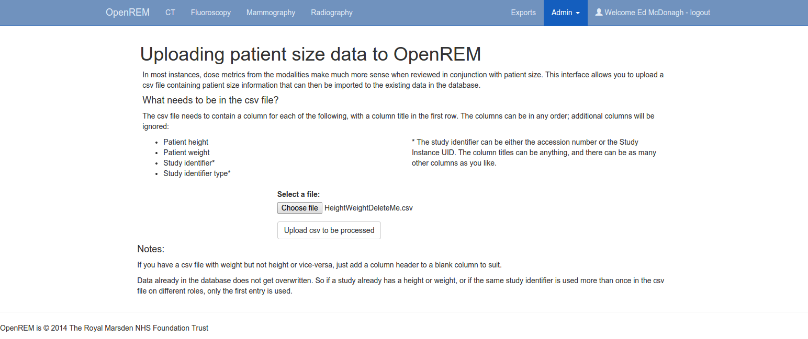Image resolution: width=808 pixels, height=339 pixels.
Task: Open the CT menu item
Action: point(170,13)
